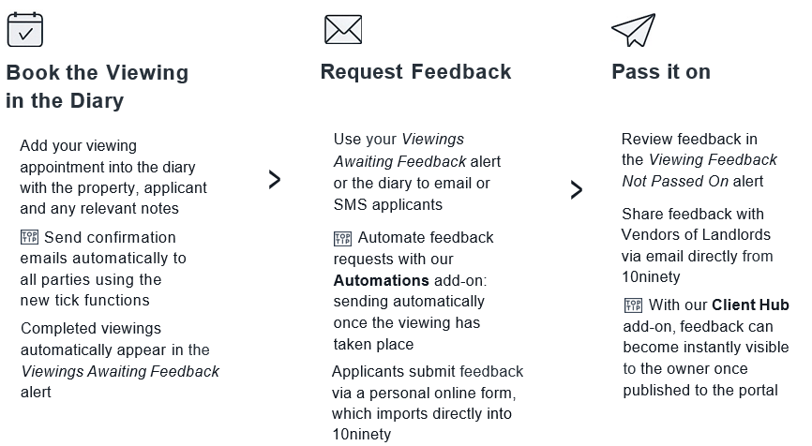Click Viewings Awaiting Feedback under Completed viewings

coord(120,371)
